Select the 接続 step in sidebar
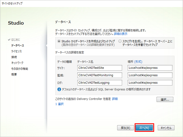 (x=14, y=57)
